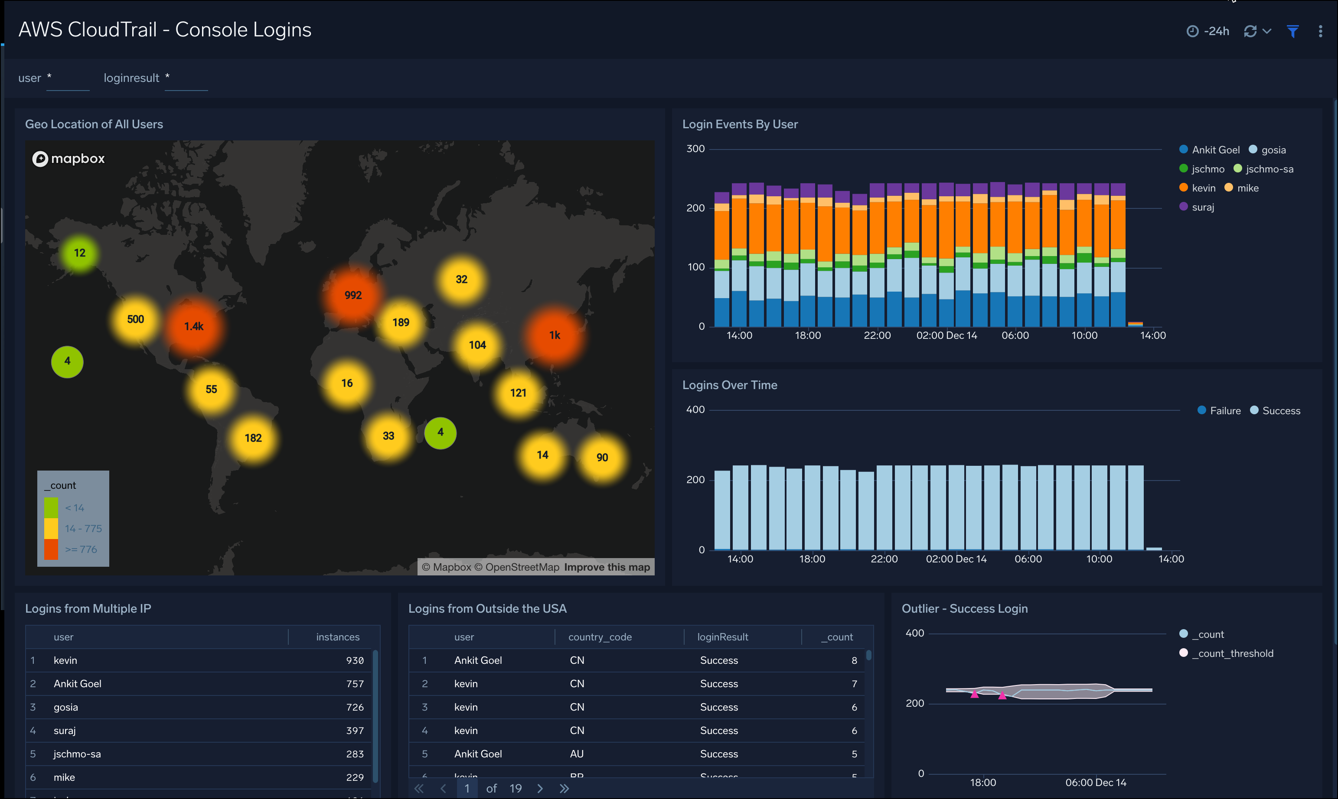Viewport: 1338px width, 799px height.
Task: Jump to the last page with double-arrow icon
Action: [x=565, y=788]
